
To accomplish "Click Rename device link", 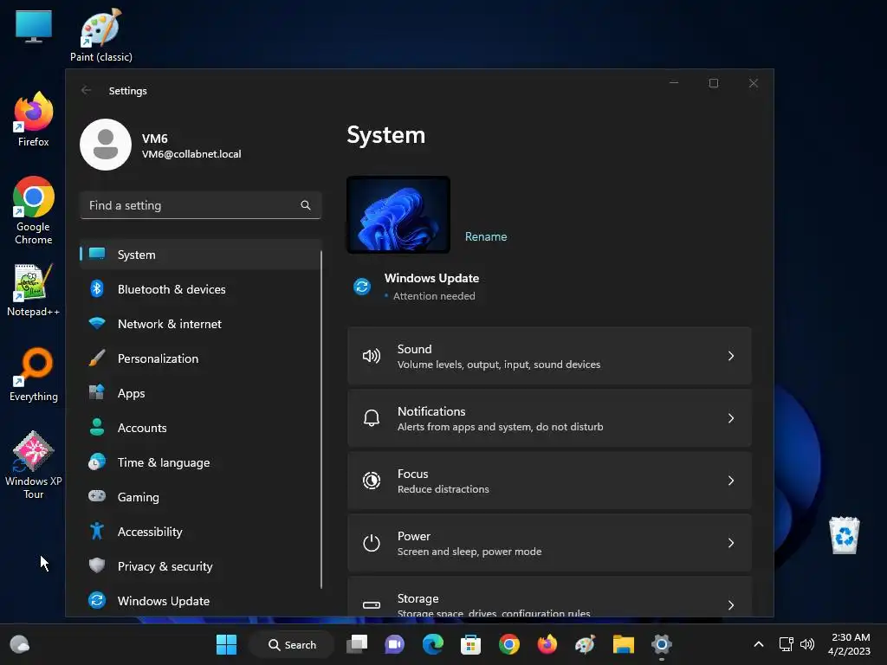I will (x=486, y=236).
